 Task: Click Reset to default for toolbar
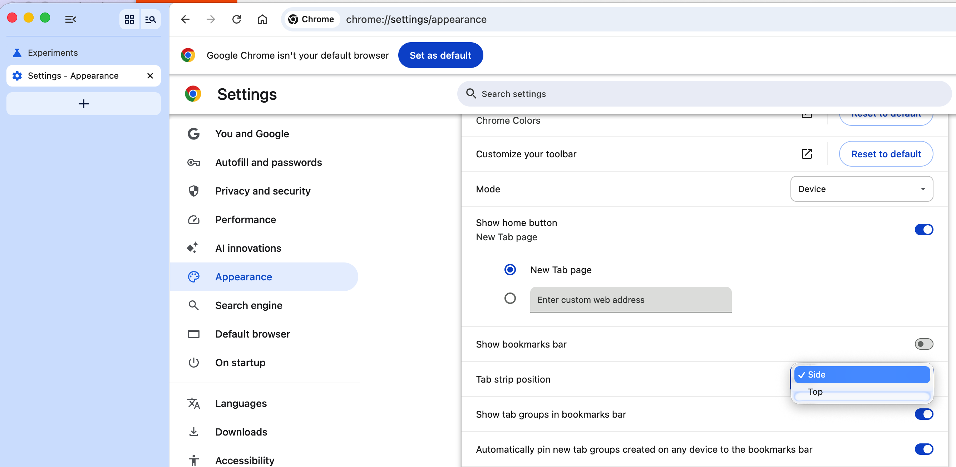pos(886,154)
